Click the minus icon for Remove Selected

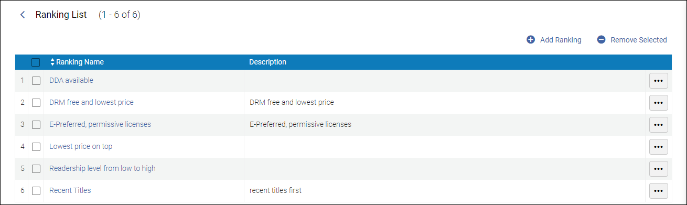pos(602,40)
